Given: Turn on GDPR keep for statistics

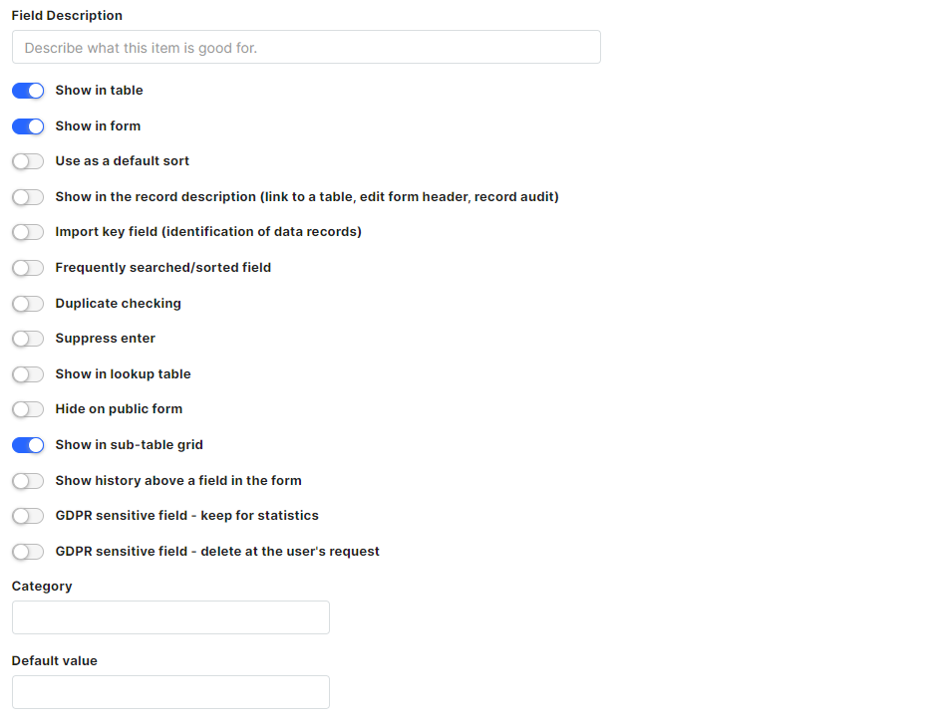Looking at the screenshot, I should click(x=28, y=516).
